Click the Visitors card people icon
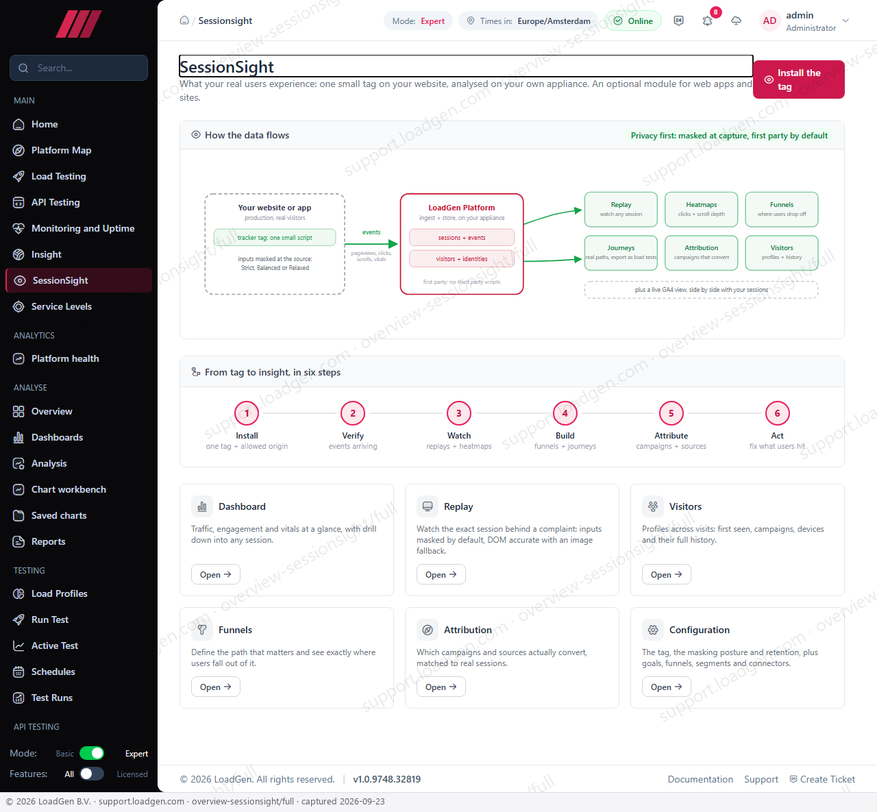The height and width of the screenshot is (812, 877). pyautogui.click(x=653, y=506)
